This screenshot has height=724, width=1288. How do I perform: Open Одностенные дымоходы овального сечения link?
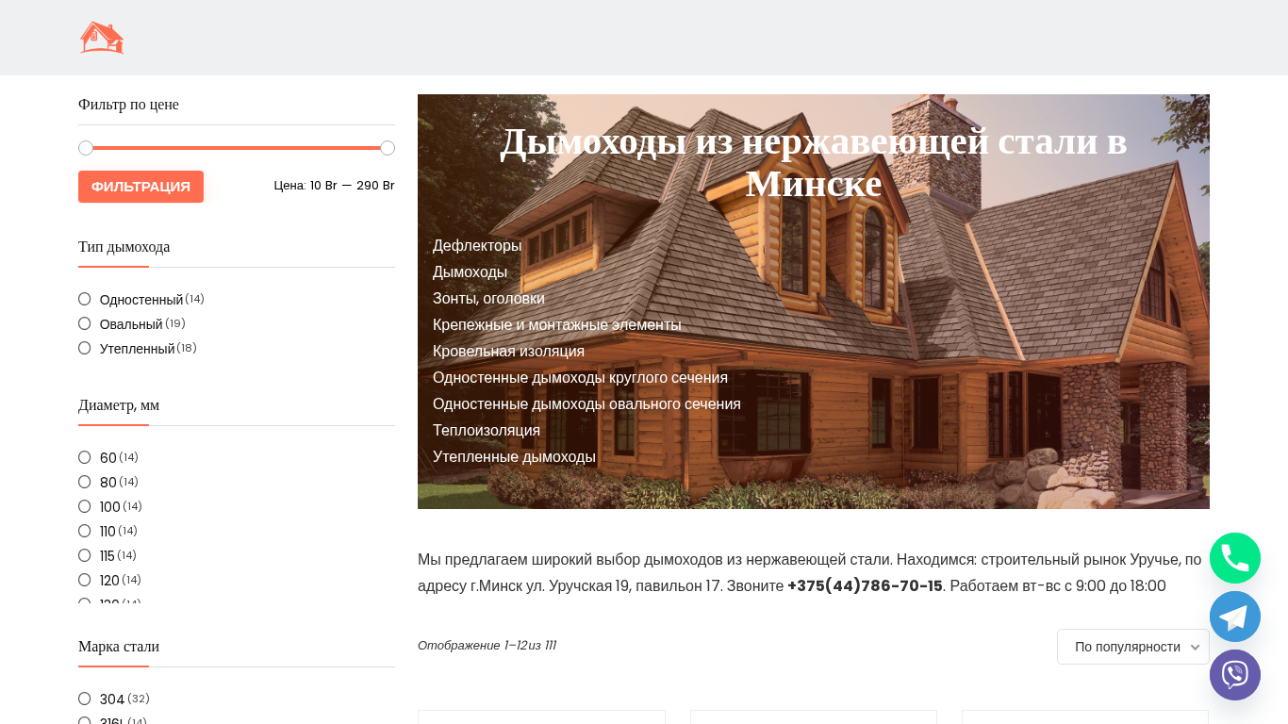click(x=586, y=403)
